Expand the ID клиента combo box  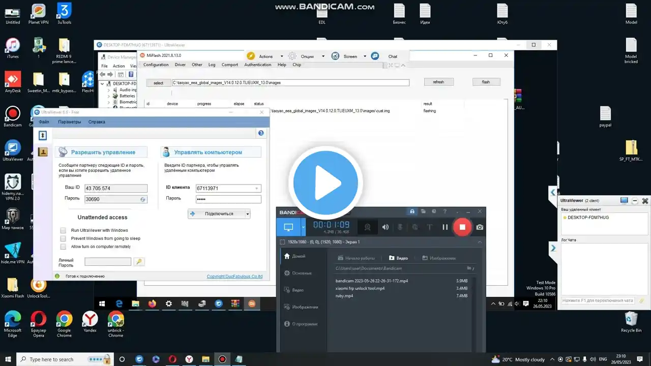click(257, 189)
